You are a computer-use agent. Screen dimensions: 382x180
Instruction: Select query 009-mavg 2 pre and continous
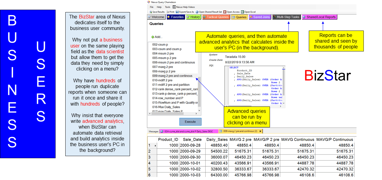(172, 76)
